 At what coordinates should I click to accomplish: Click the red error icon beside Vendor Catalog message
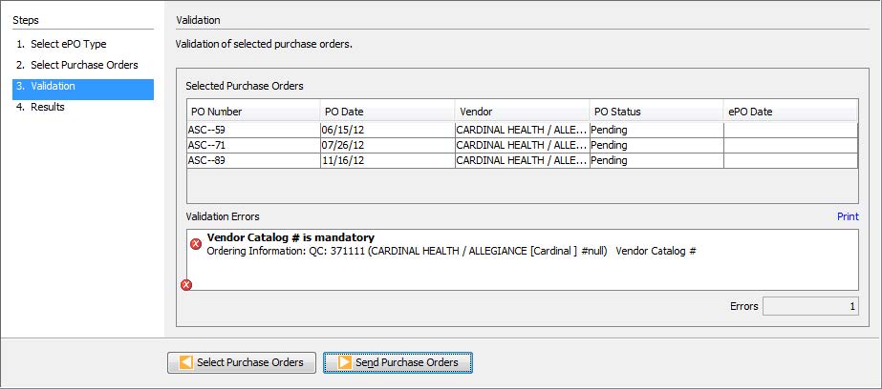196,244
